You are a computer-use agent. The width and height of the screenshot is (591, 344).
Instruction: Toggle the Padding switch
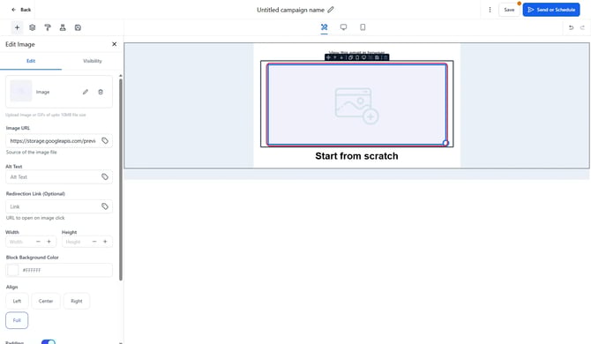[49, 341]
